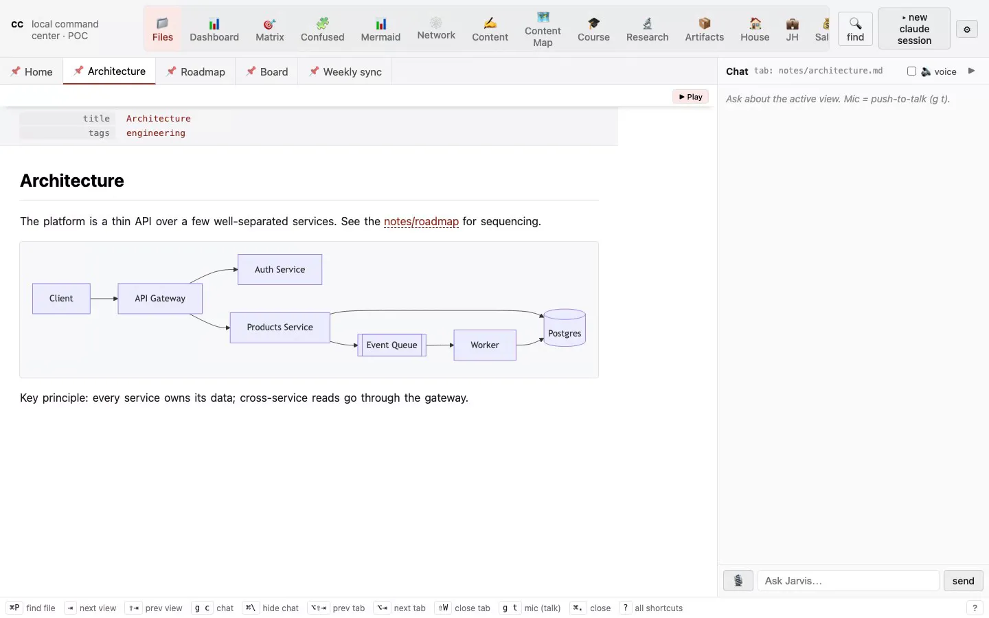Open the Artifacts view
The image size is (989, 618).
705,29
